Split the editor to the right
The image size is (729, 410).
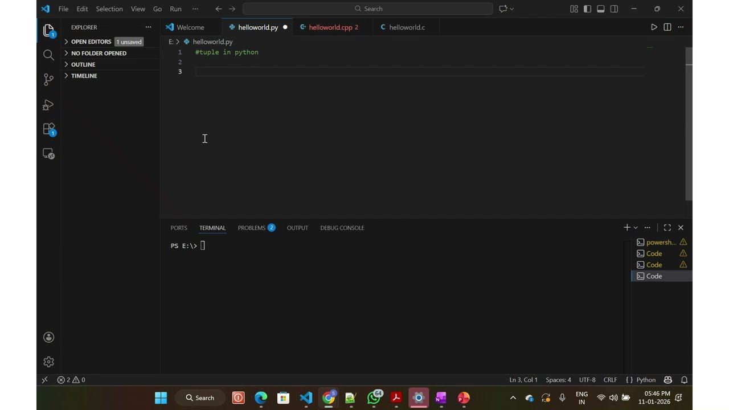point(667,27)
